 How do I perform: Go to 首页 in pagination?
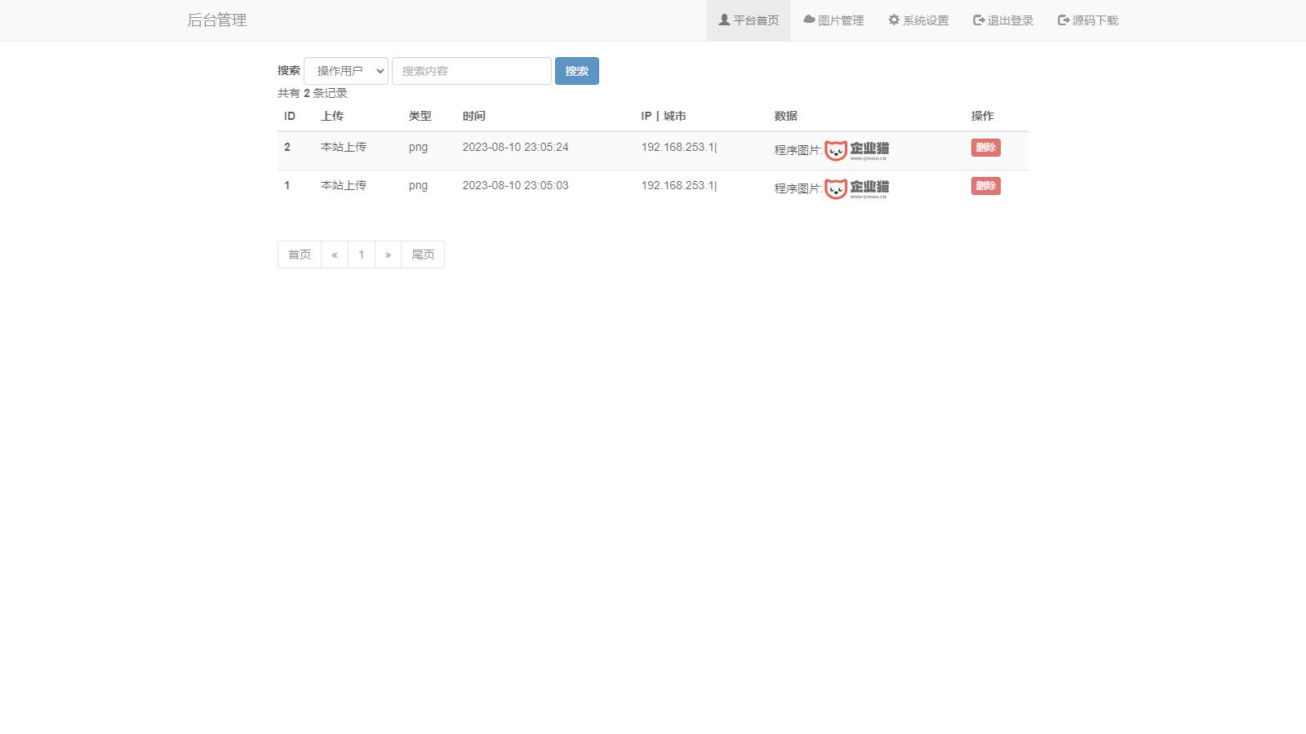tap(300, 254)
